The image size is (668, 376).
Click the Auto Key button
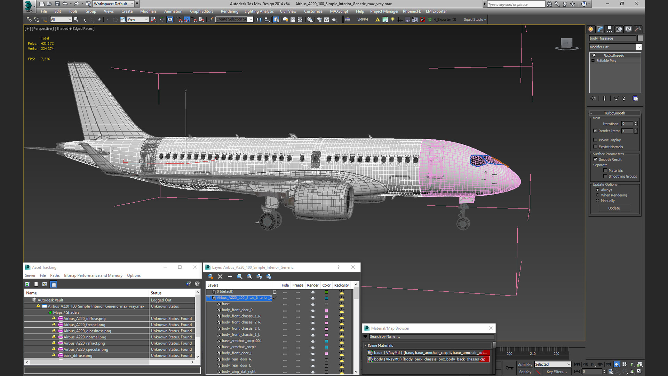(x=525, y=365)
